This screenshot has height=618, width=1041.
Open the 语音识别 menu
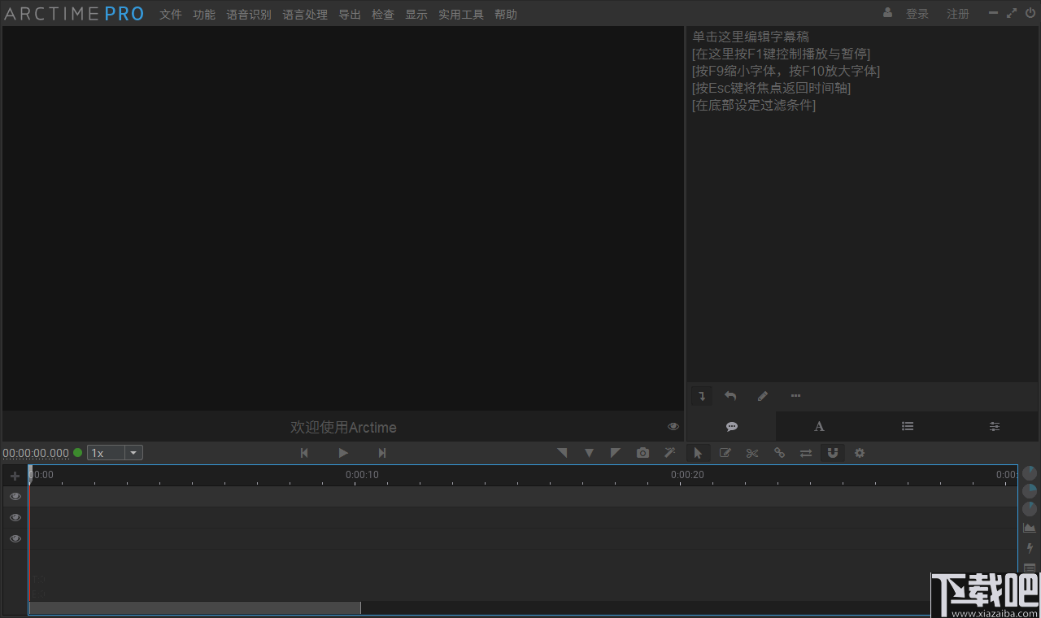point(249,14)
